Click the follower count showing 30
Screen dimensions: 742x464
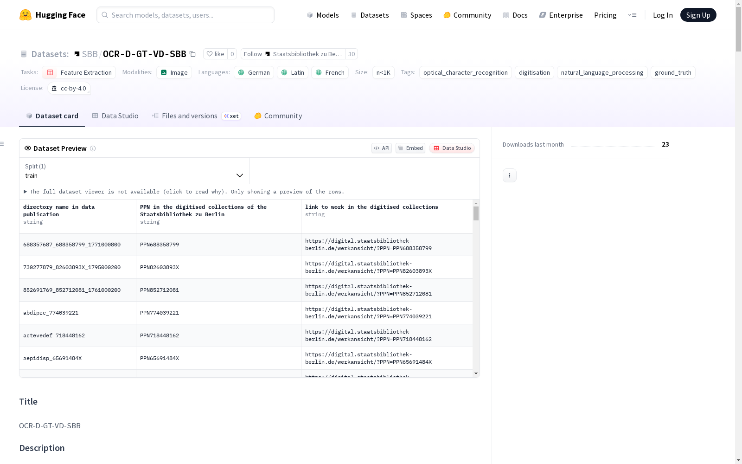click(352, 54)
